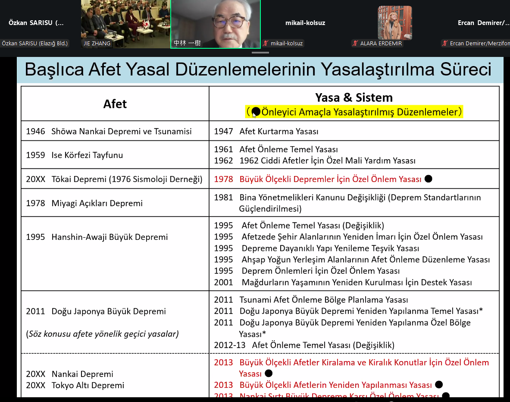Viewport: 510px width, 402px height.
Task: Click the black dot in the yellow highlighted legend
Action: pos(256,112)
